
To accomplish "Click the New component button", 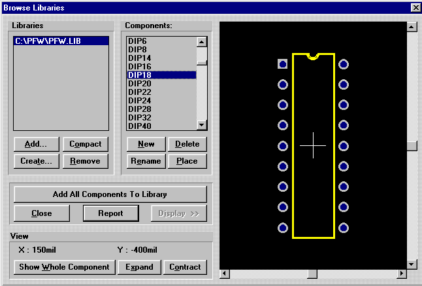I will click(146, 144).
